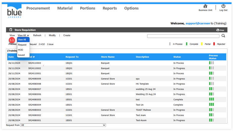
Task: Click process status bars for SR24080005
Action: tap(211, 100)
